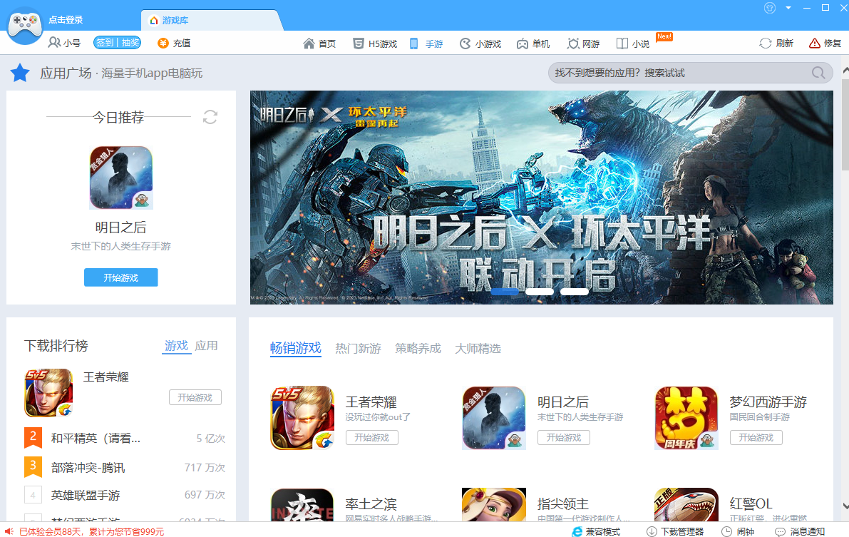
Task: Switch ranking list to 应用
Action: [206, 346]
